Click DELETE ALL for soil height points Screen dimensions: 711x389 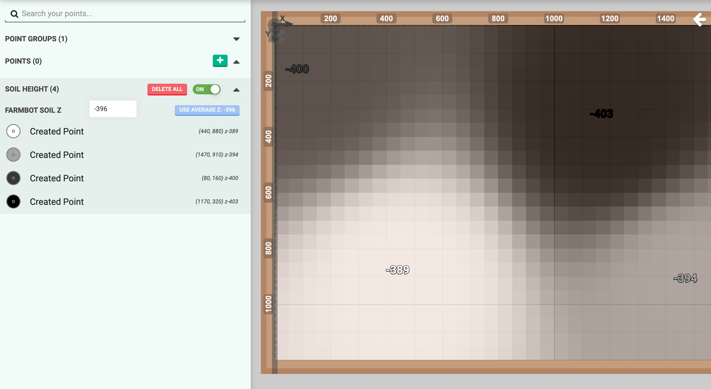(x=167, y=89)
